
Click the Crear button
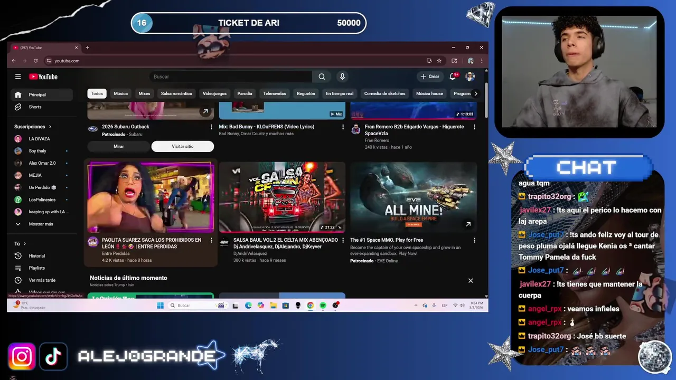point(430,77)
